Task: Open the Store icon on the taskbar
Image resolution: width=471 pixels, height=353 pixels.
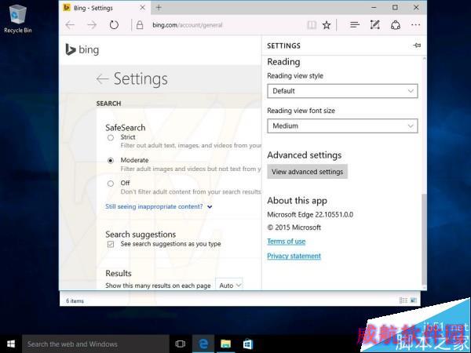Action: 248,344
